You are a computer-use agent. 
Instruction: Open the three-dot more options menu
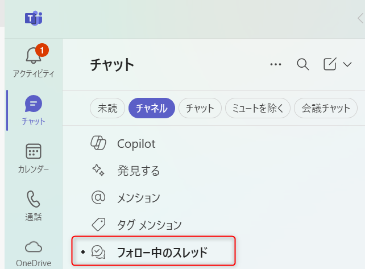point(276,64)
